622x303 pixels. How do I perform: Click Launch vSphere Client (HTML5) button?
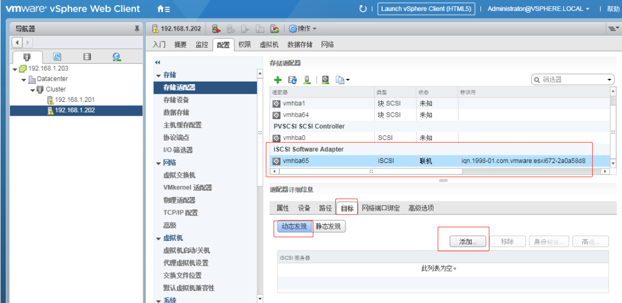tap(426, 9)
